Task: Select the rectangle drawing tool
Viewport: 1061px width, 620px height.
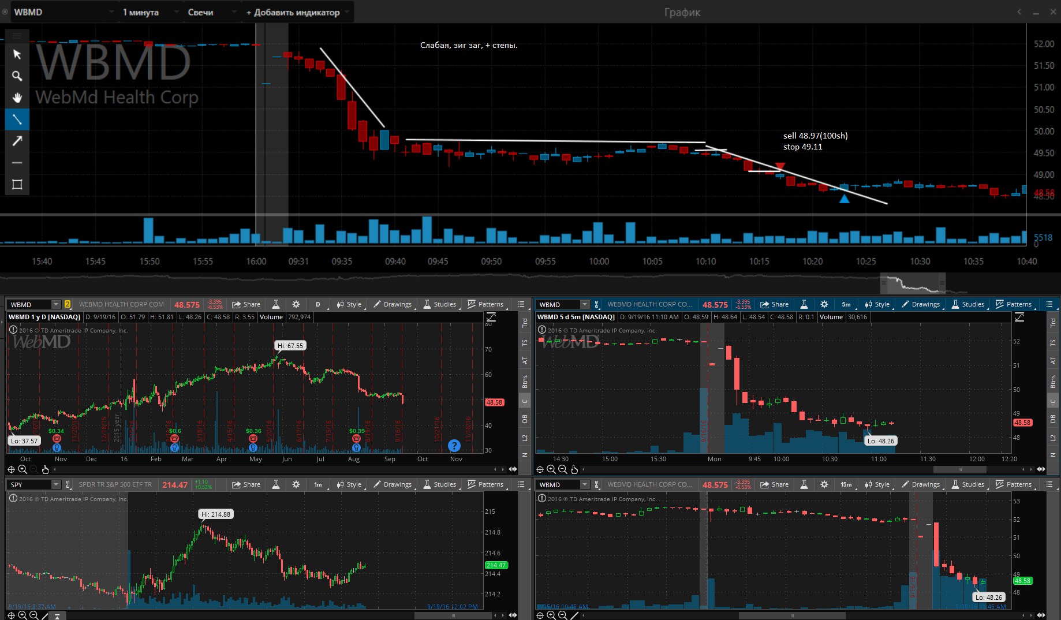Action: 17,184
